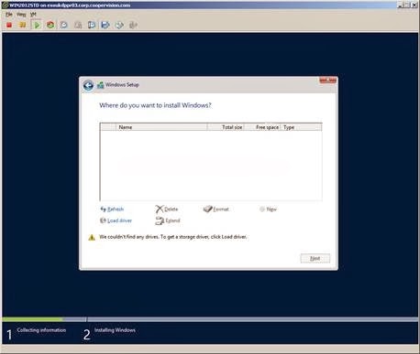Click the Format link
This screenshot has width=420, height=354.
[x=221, y=209]
